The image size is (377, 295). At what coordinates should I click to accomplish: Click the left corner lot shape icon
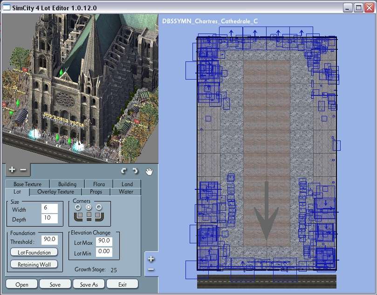tap(78, 216)
